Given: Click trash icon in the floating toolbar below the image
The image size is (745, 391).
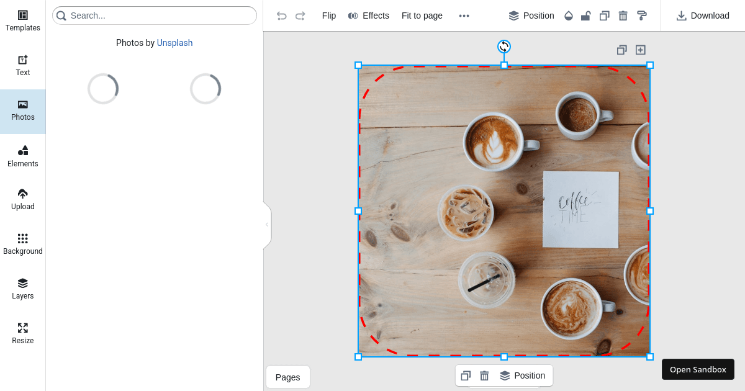Looking at the screenshot, I should [485, 375].
